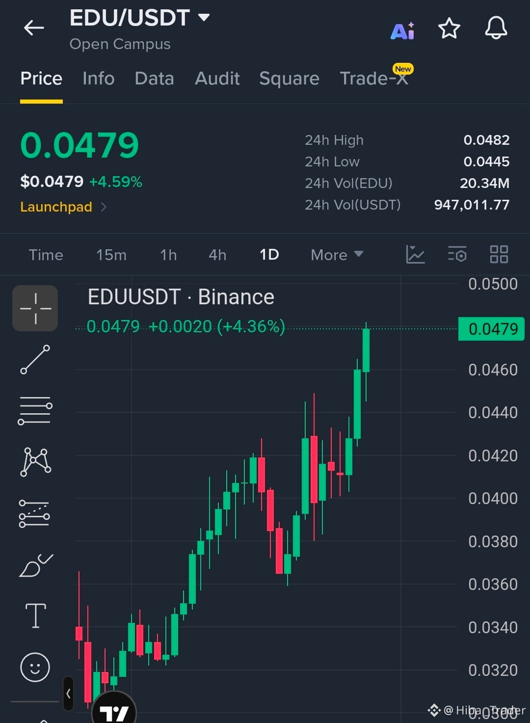
Task: Open the grid layout icon
Action: [x=499, y=254]
